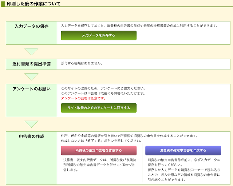The image size is (233, 186).
Task: Click 所得税の確定申告書を作成する pink button
Action: point(99,150)
